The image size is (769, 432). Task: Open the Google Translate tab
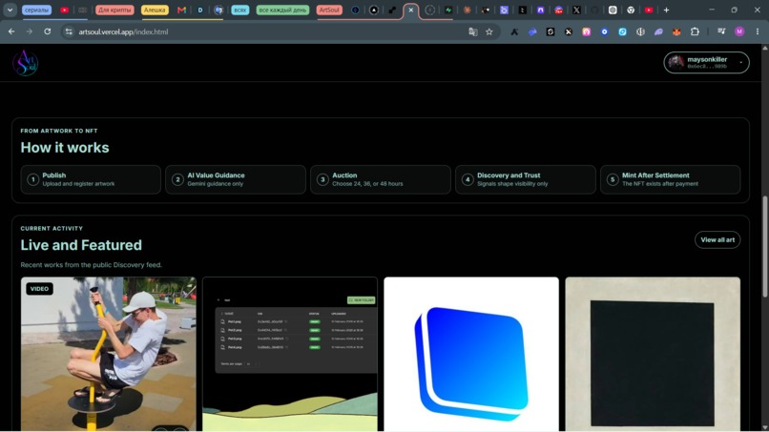pyautogui.click(x=218, y=10)
